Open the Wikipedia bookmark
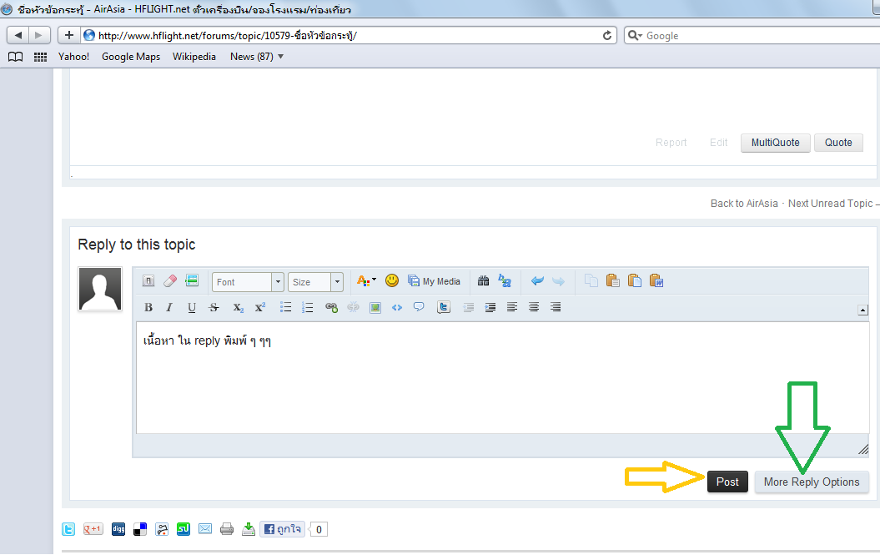 click(x=194, y=57)
